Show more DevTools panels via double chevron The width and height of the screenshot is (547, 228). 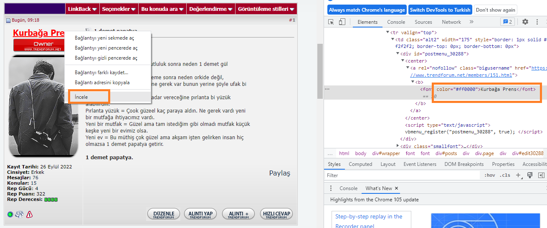(x=471, y=22)
